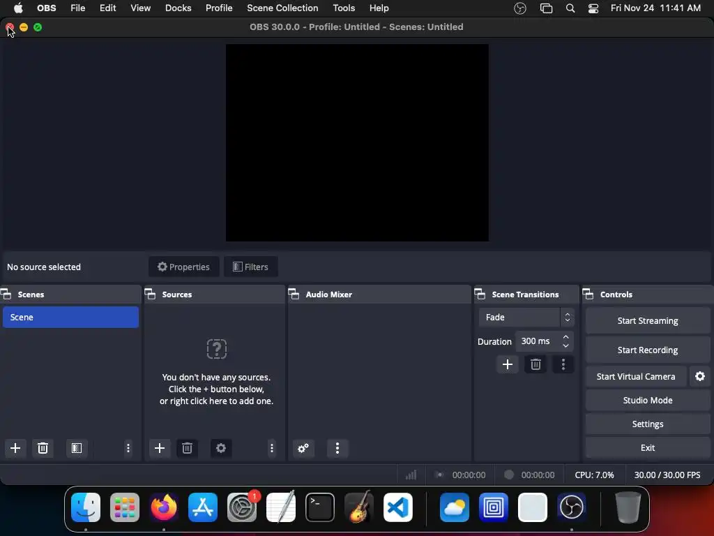Screen dimensions: 714x536
Task: Click the date and time in menu bar
Action: 655,8
